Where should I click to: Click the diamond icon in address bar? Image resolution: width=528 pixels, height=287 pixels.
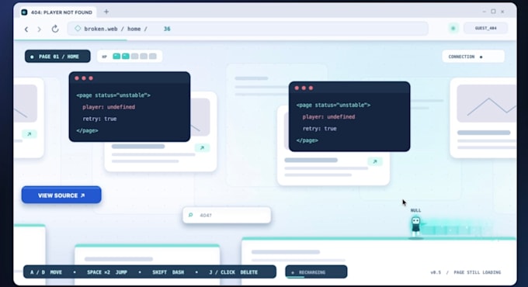click(78, 29)
